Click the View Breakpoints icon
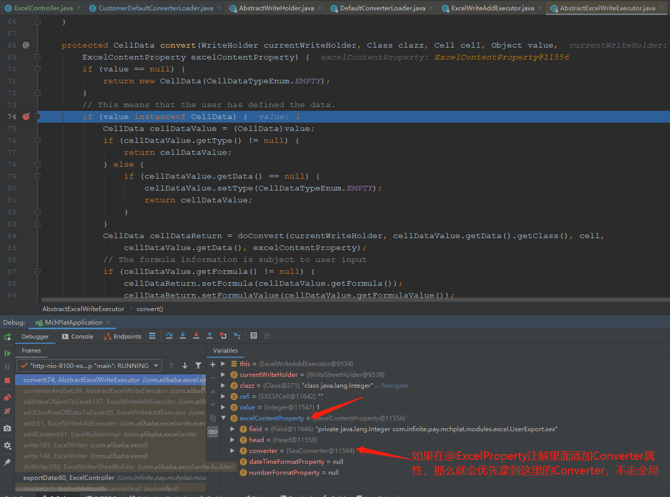The width and height of the screenshot is (670, 497). tap(7, 397)
